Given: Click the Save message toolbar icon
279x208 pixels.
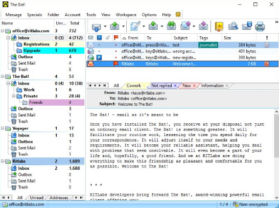Looking at the screenshot, I should point(247,26).
